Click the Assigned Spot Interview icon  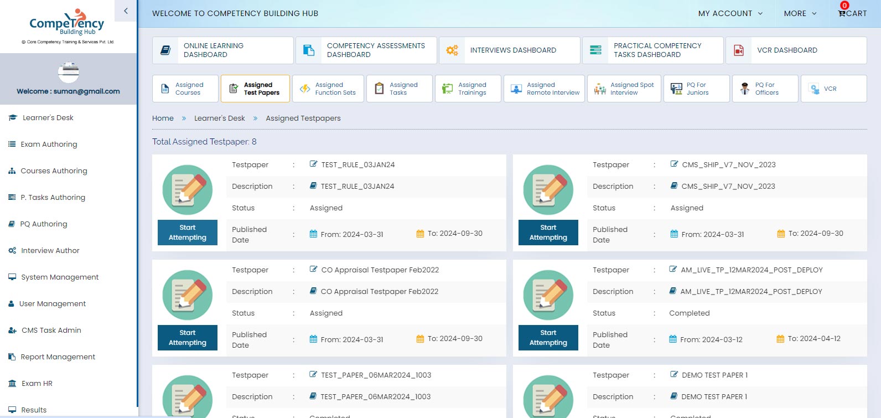tap(600, 89)
